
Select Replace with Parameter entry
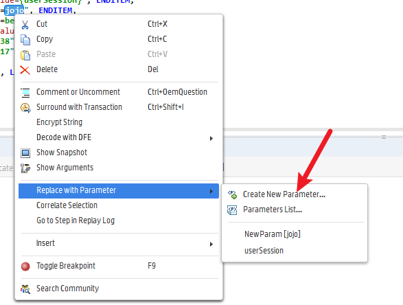[x=119, y=190]
